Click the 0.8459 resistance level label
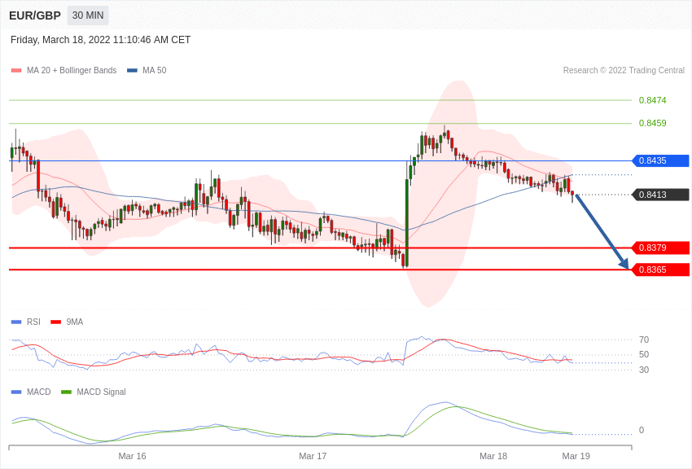The width and height of the screenshot is (692, 469). coord(652,123)
